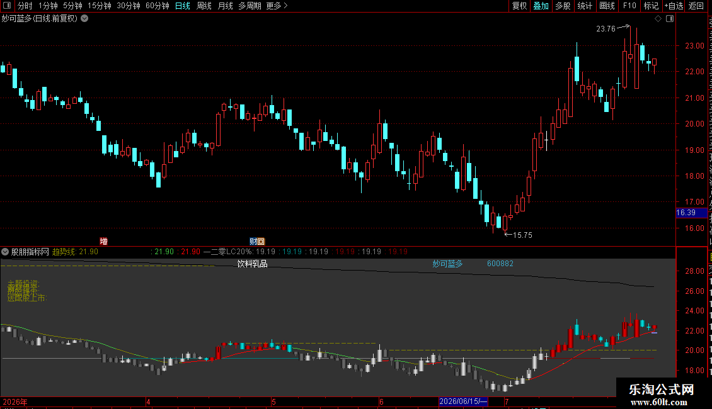Screen dimensions: 712x409
Task: Select the 15分钟 period
Action: pos(100,6)
